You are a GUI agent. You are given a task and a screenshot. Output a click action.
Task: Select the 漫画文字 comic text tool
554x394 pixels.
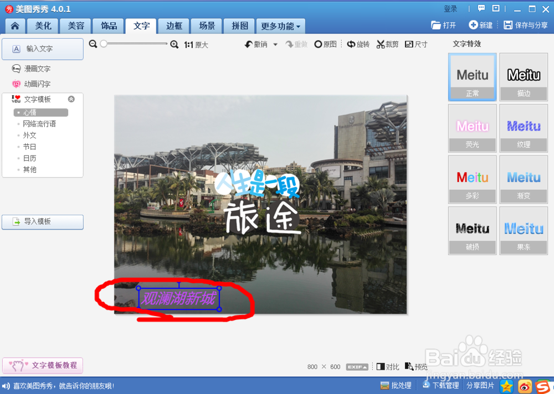pyautogui.click(x=35, y=68)
